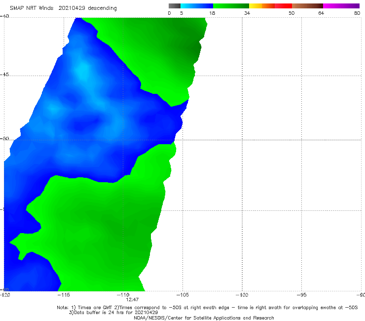
Task: Click the longitude label '-100'
Action: [x=242, y=295]
